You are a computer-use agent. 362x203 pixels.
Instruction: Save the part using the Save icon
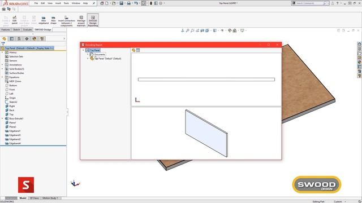coord(121,3)
